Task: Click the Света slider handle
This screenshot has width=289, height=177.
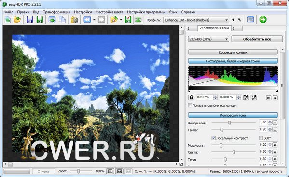Action: click(x=234, y=152)
